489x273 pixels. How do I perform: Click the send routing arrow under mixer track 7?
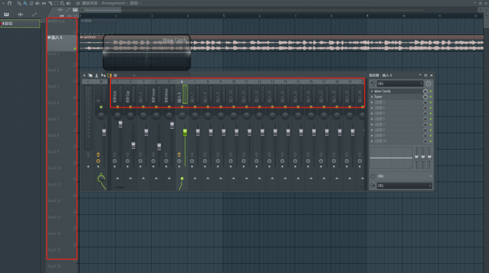pyautogui.click(x=195, y=178)
